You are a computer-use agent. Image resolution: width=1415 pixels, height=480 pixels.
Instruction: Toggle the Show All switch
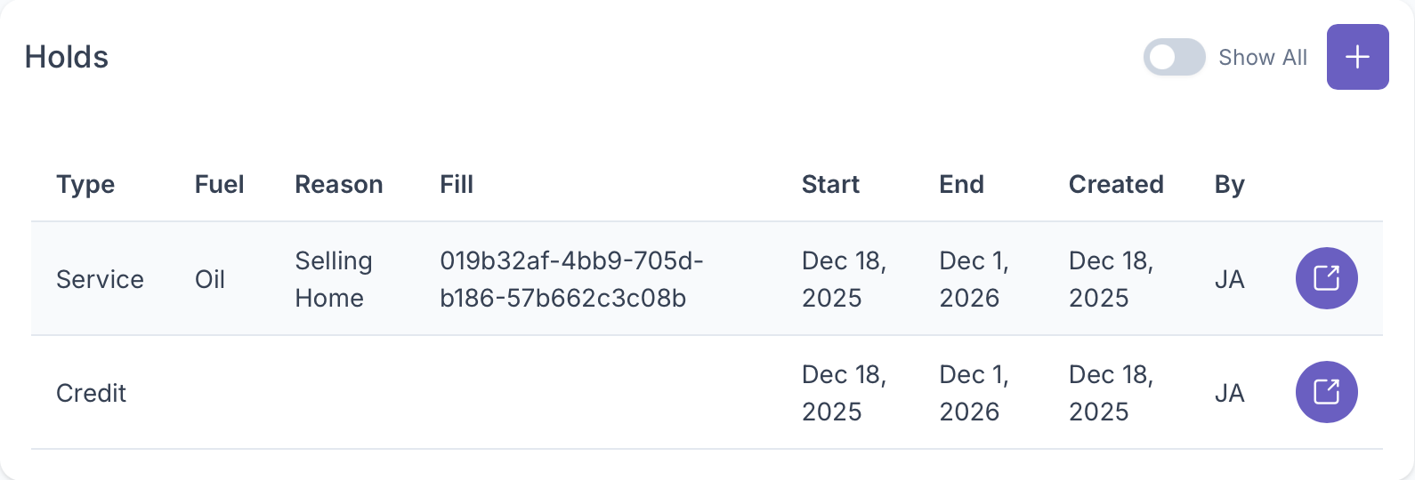pos(1174,57)
